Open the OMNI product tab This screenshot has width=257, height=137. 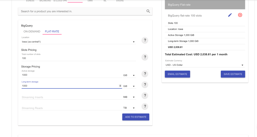tap(90, 1)
